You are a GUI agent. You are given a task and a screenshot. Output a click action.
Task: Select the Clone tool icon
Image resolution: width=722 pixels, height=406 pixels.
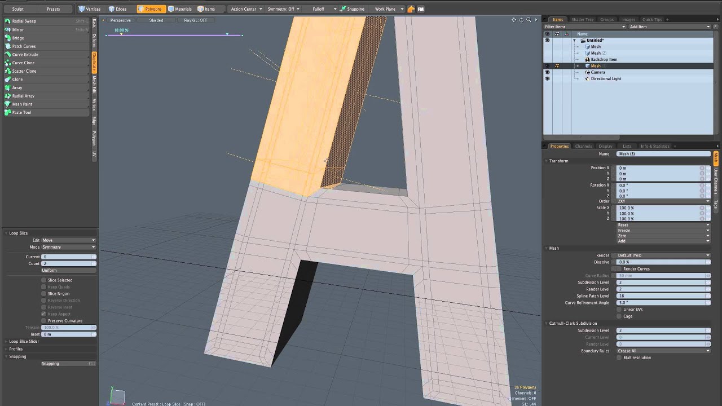(x=8, y=80)
